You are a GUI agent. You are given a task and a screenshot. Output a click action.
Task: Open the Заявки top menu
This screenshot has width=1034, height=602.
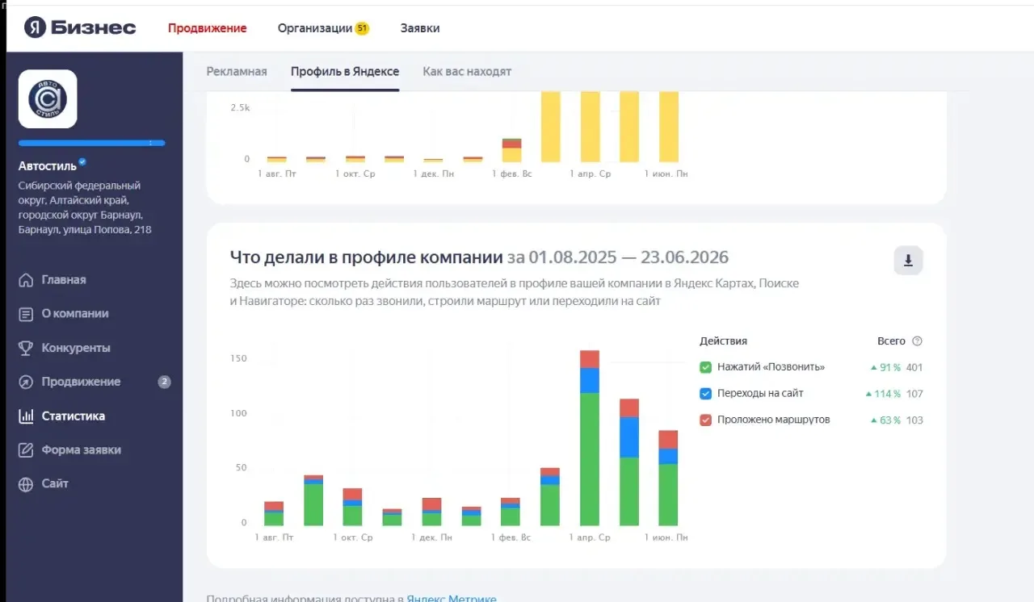[420, 28]
